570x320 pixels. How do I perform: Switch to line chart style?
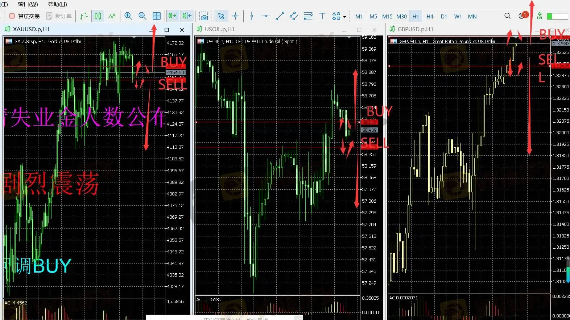pos(112,16)
